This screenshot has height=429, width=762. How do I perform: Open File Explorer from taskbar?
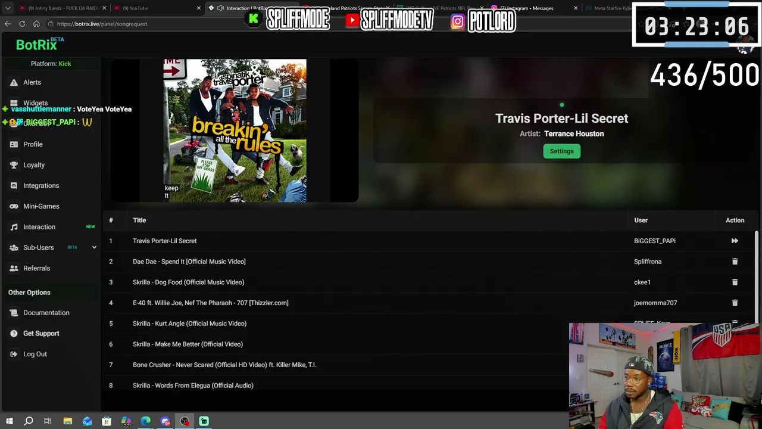[x=67, y=421]
